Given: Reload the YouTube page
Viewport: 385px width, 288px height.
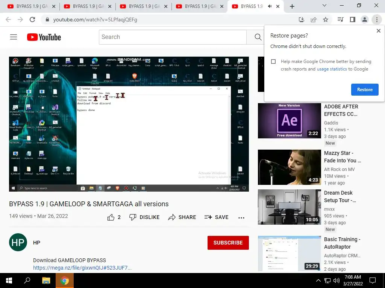Looking at the screenshot, I should 32,19.
